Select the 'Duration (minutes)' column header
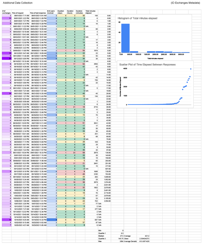204x245 pixels. pyautogui.click(x=80, y=12)
